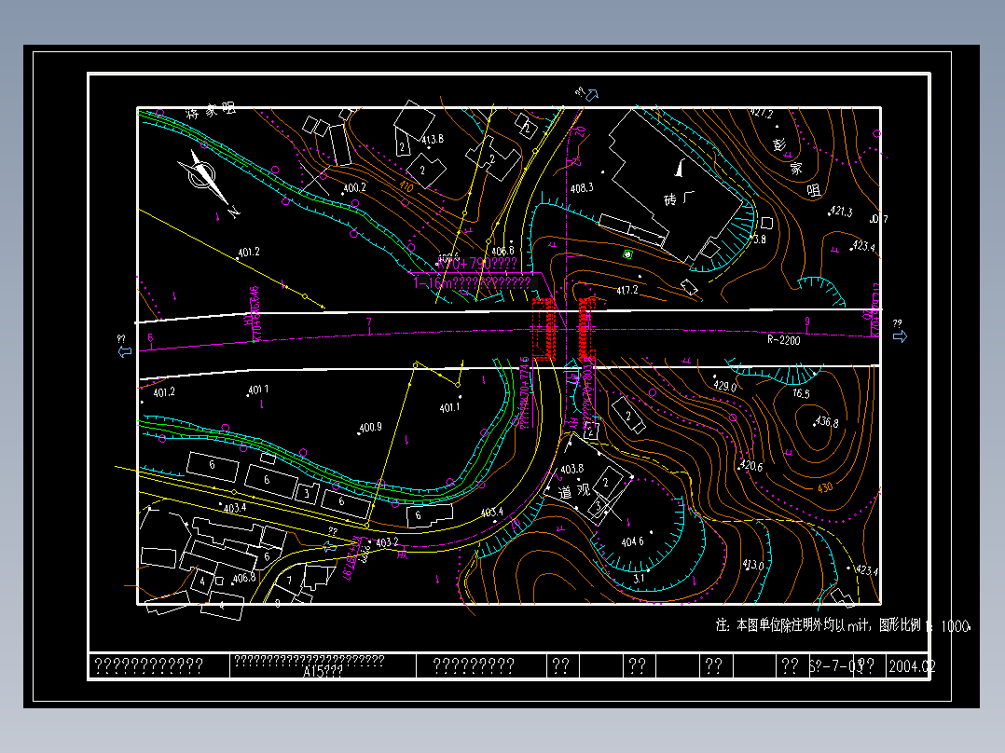
Task: Click elevation point 421.3
Action: point(841,211)
